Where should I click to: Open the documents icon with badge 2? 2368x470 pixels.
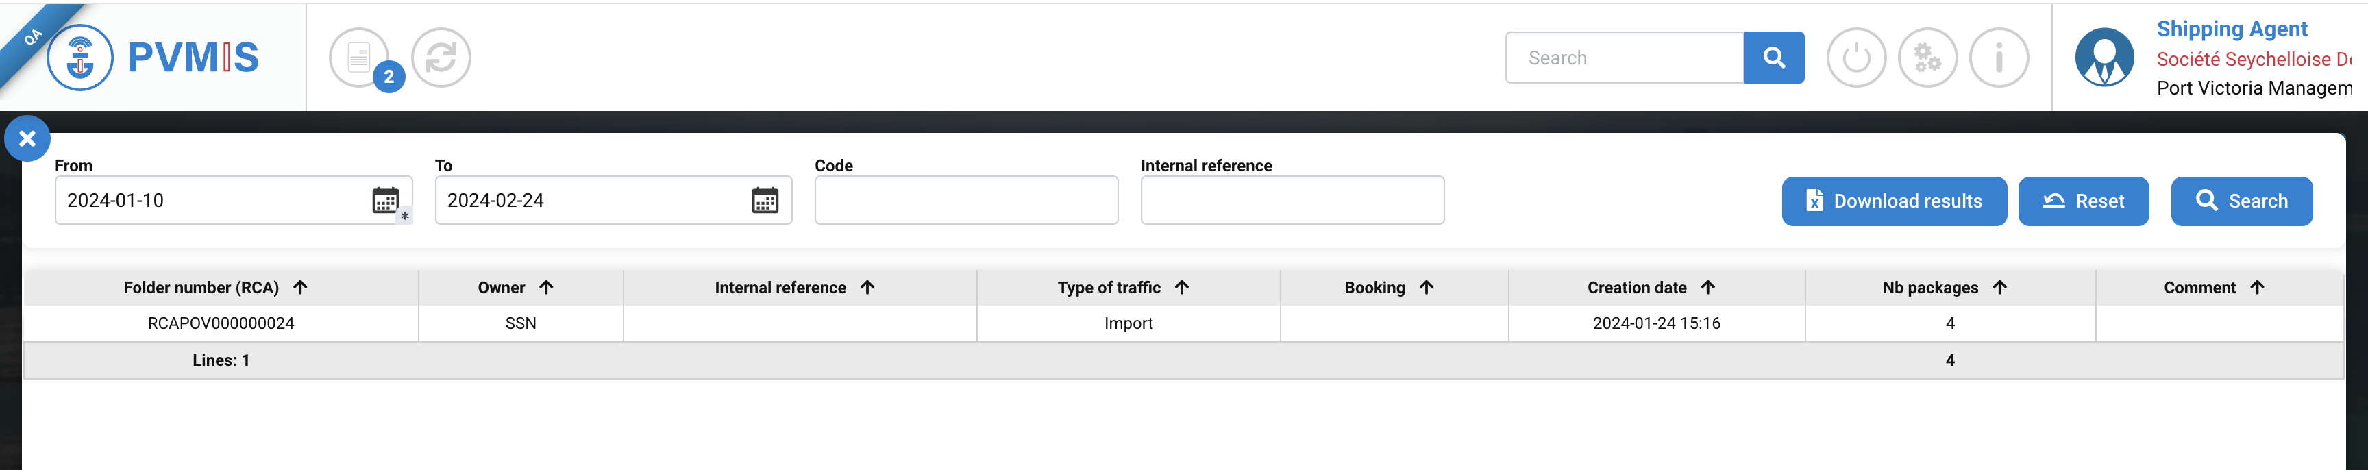coord(360,58)
